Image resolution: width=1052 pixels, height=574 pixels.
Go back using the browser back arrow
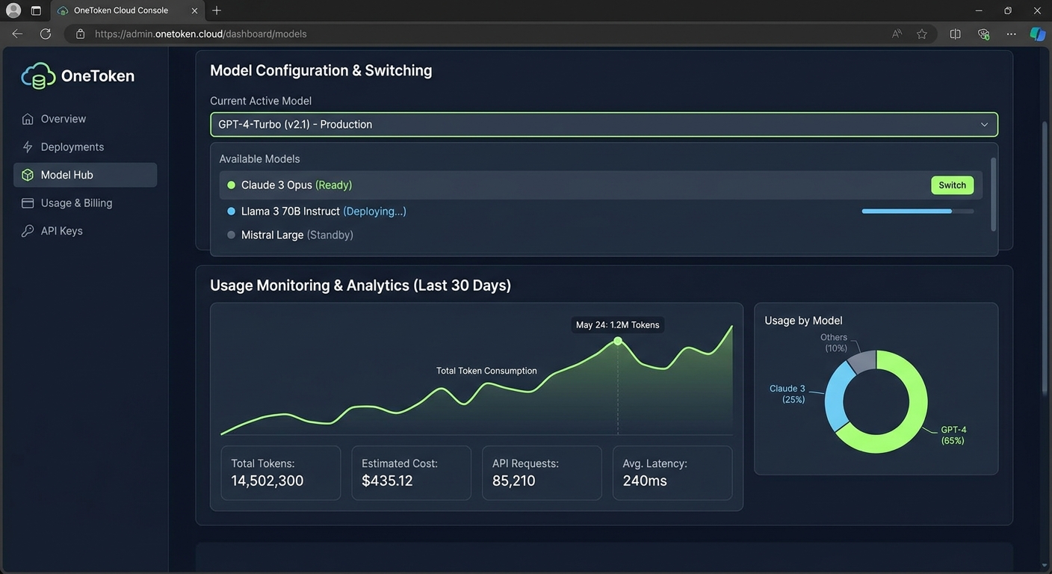point(17,34)
